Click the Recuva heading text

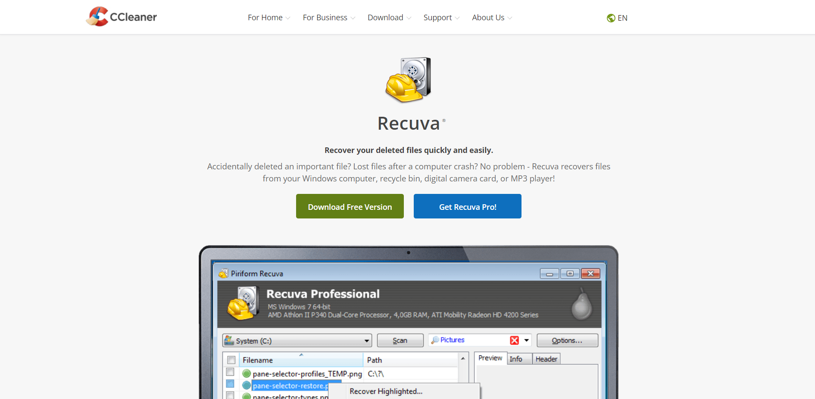coord(409,123)
